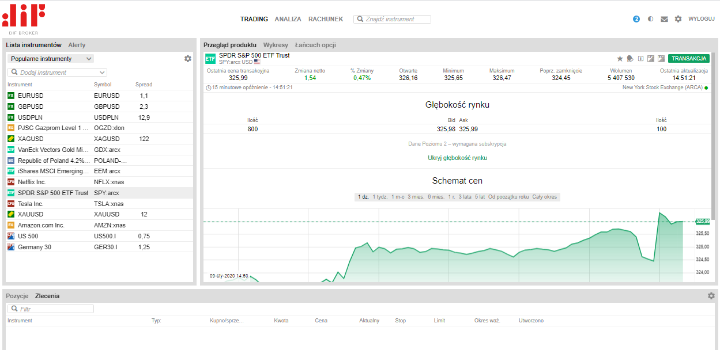Toggle the contrast theme icon

coord(650,19)
